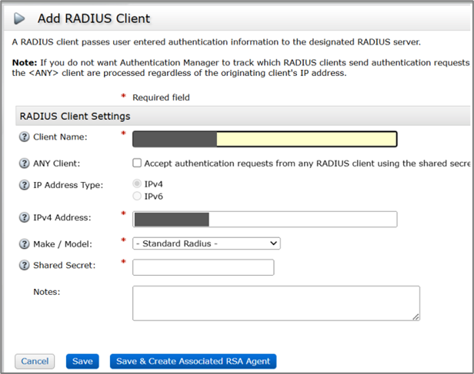
Task: Click the RADIUS Client Settings section header
Action: 74,116
